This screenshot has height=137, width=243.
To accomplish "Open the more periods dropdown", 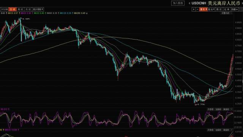I will [x=38, y=9].
